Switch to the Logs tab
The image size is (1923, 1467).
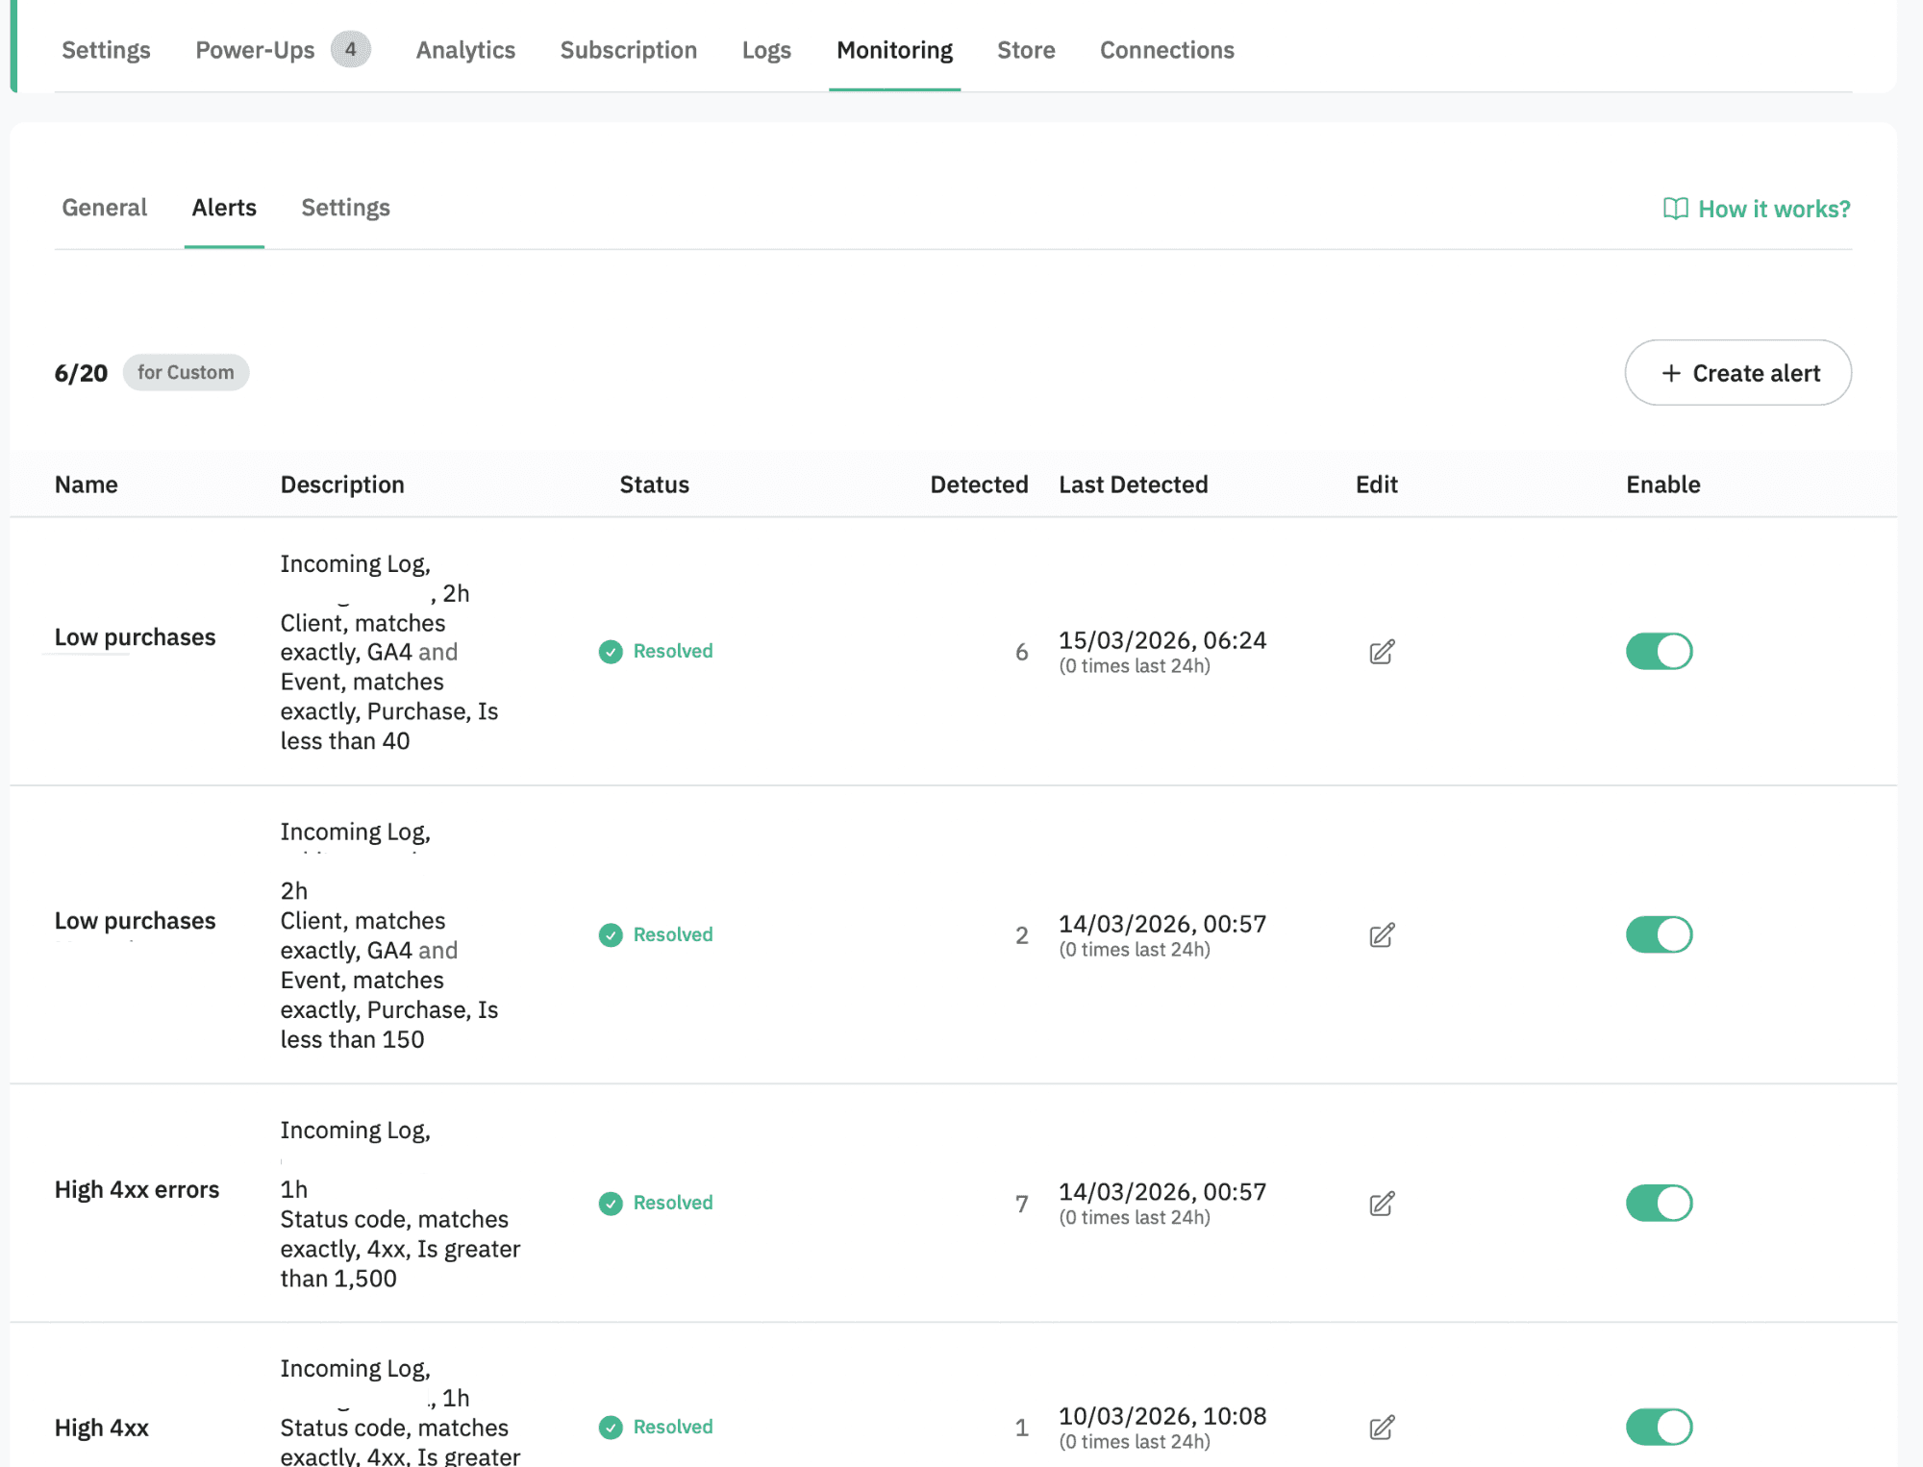point(766,49)
